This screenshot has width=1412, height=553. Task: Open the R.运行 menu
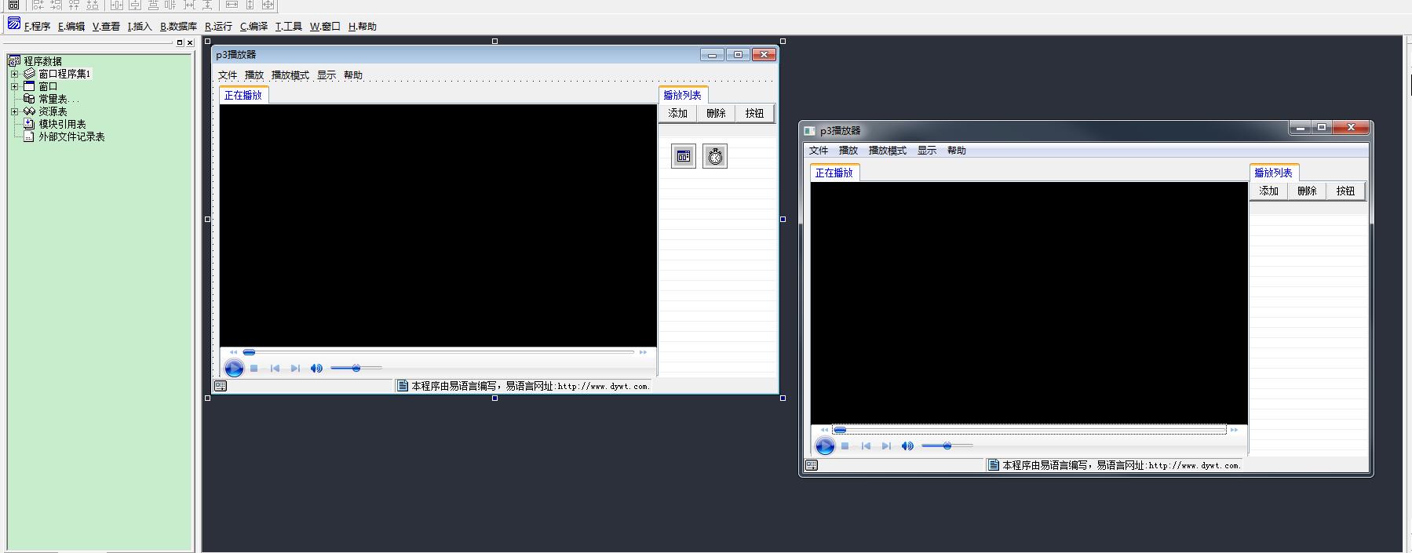(218, 26)
